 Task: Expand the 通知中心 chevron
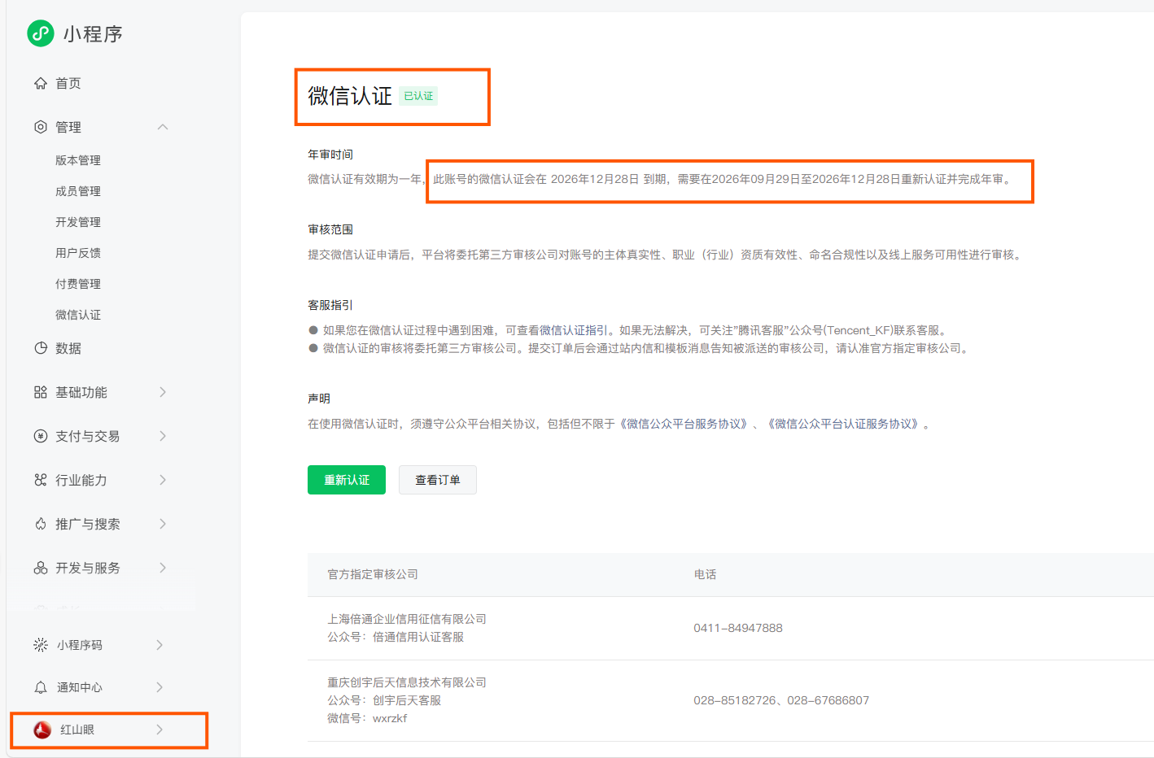pyautogui.click(x=160, y=687)
